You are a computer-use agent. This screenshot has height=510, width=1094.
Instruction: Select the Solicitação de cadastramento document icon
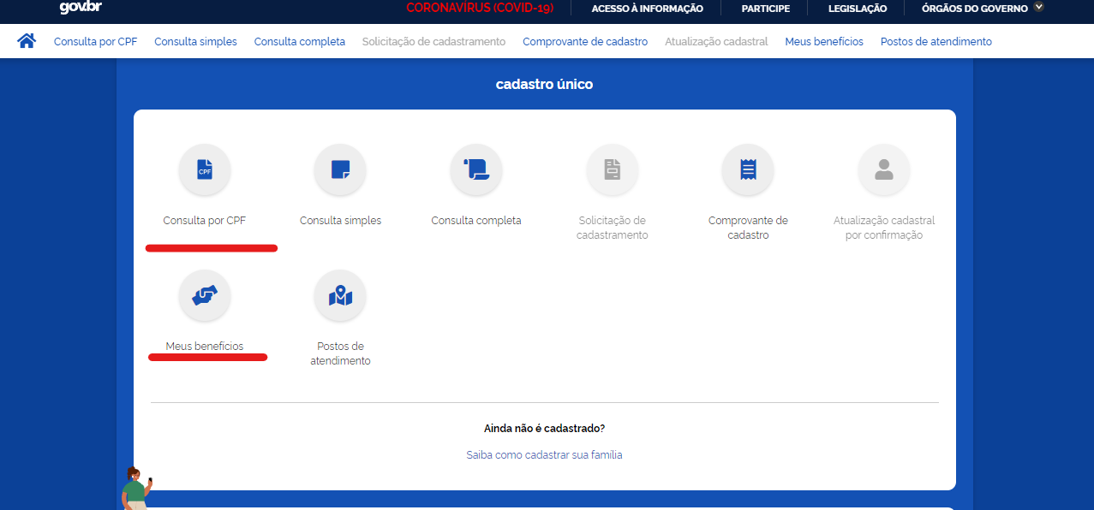click(x=612, y=169)
